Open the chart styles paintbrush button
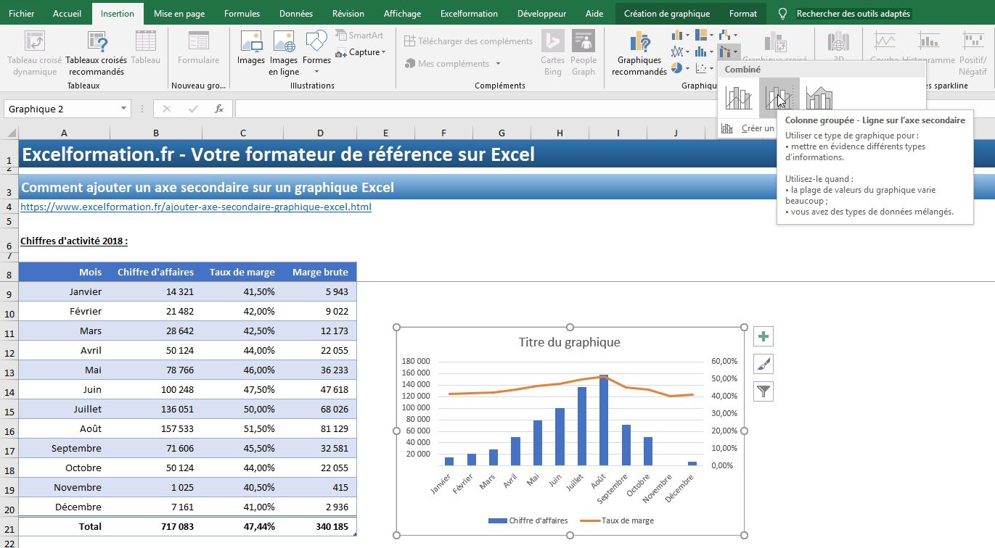Screen dimensions: 995x548 click(763, 364)
